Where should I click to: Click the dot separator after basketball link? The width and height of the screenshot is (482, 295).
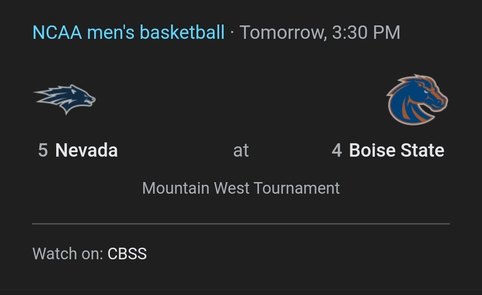pos(232,33)
